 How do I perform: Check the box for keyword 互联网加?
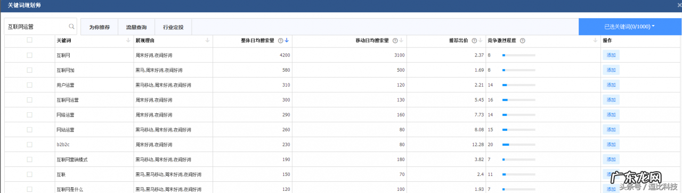(x=29, y=70)
